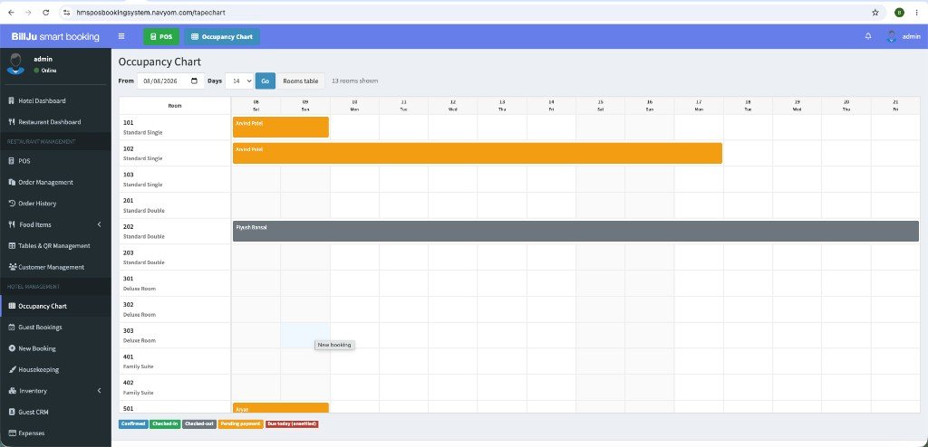Click the admin avatar in sidebar
Viewport: 928px width, 447px height.
tap(15, 63)
